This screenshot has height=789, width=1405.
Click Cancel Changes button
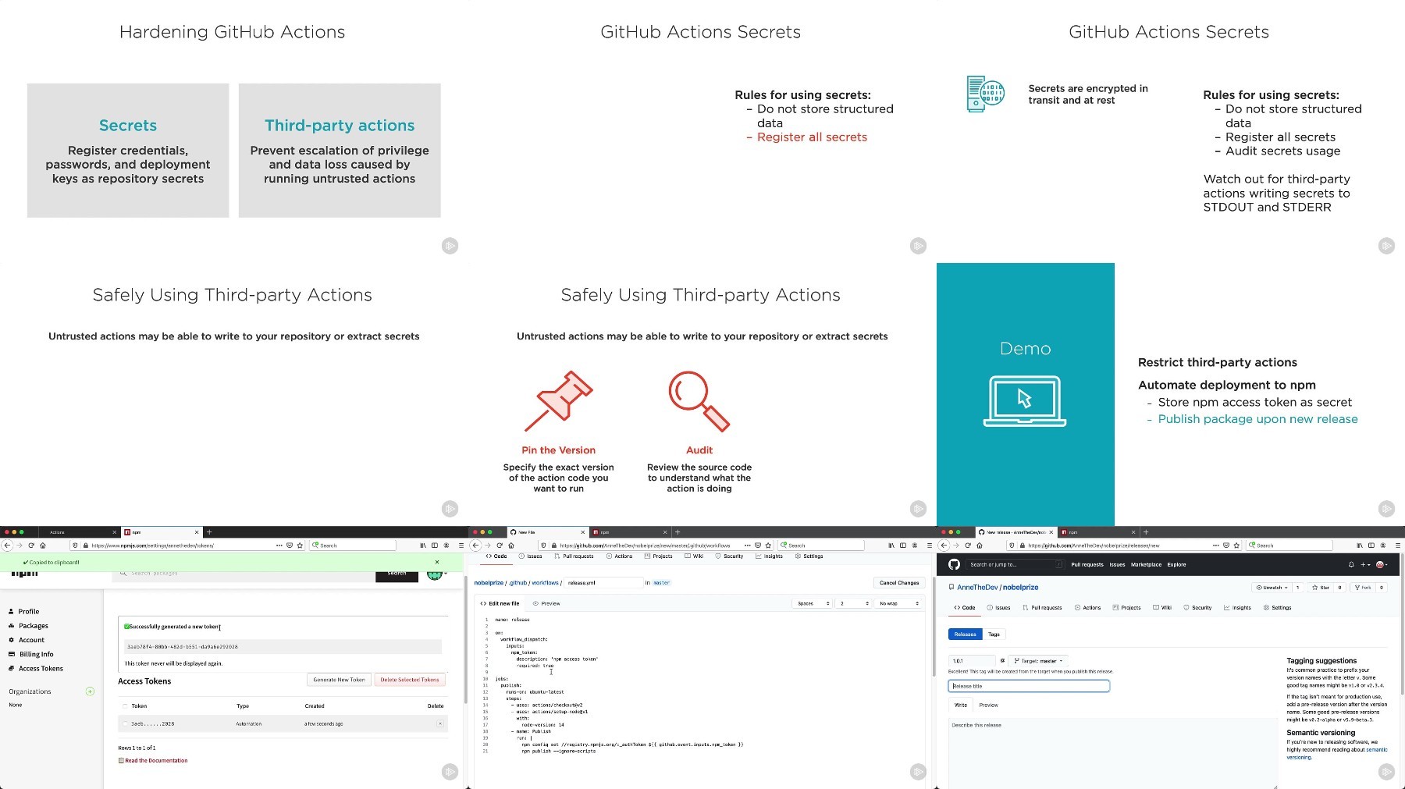tap(899, 583)
